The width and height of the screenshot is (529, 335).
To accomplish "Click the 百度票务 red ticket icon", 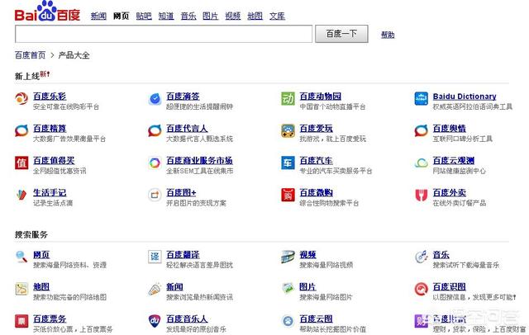I will 21,321.
